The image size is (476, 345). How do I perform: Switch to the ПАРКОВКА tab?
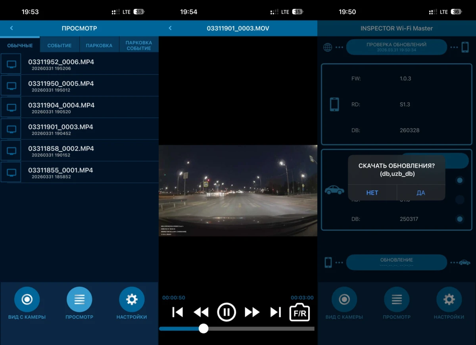99,45
